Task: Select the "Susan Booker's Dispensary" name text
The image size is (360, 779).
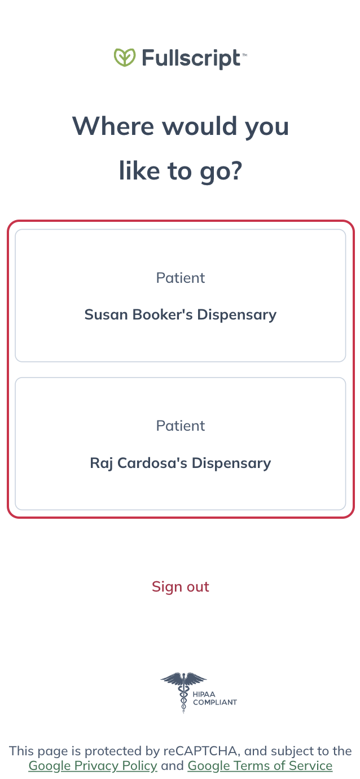Action: tap(180, 314)
